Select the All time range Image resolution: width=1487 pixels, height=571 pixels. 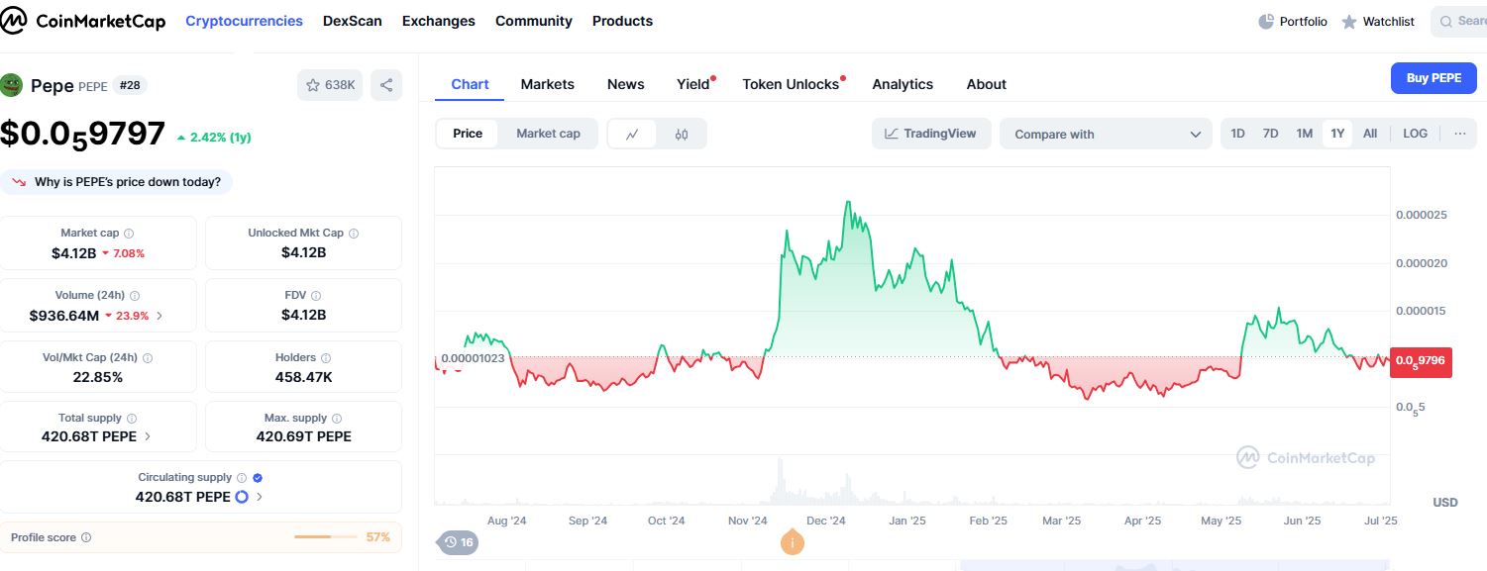click(x=1370, y=134)
